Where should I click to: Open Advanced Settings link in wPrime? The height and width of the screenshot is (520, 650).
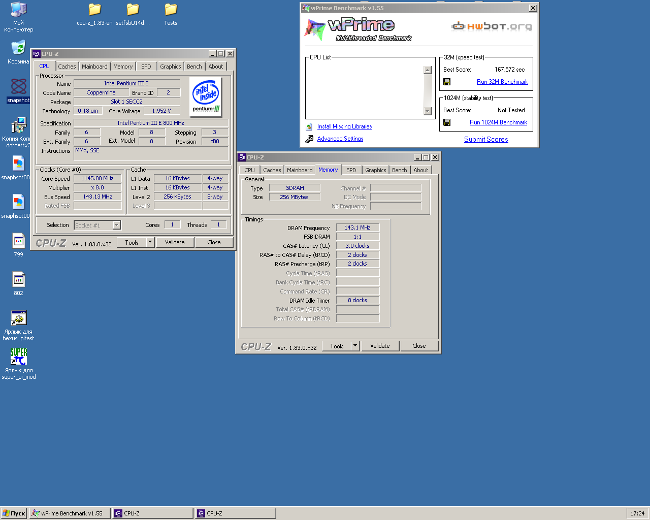(x=340, y=139)
